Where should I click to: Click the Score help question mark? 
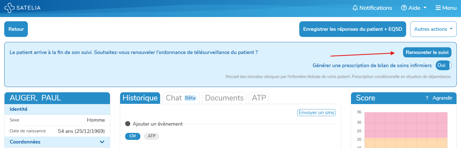pyautogui.click(x=427, y=98)
